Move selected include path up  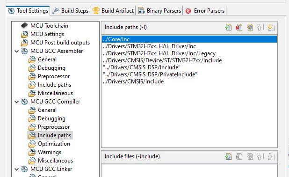(260, 27)
